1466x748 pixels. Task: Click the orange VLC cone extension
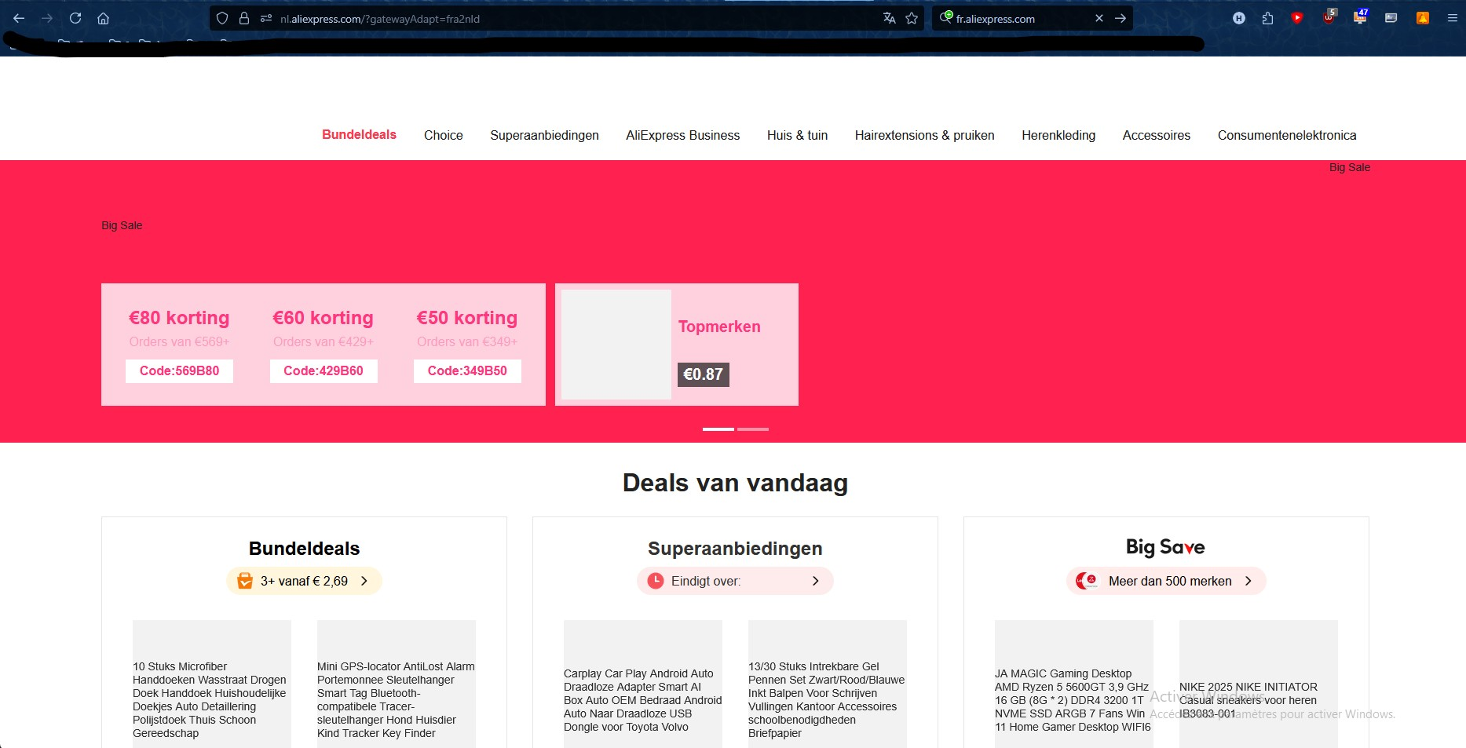click(x=1422, y=18)
